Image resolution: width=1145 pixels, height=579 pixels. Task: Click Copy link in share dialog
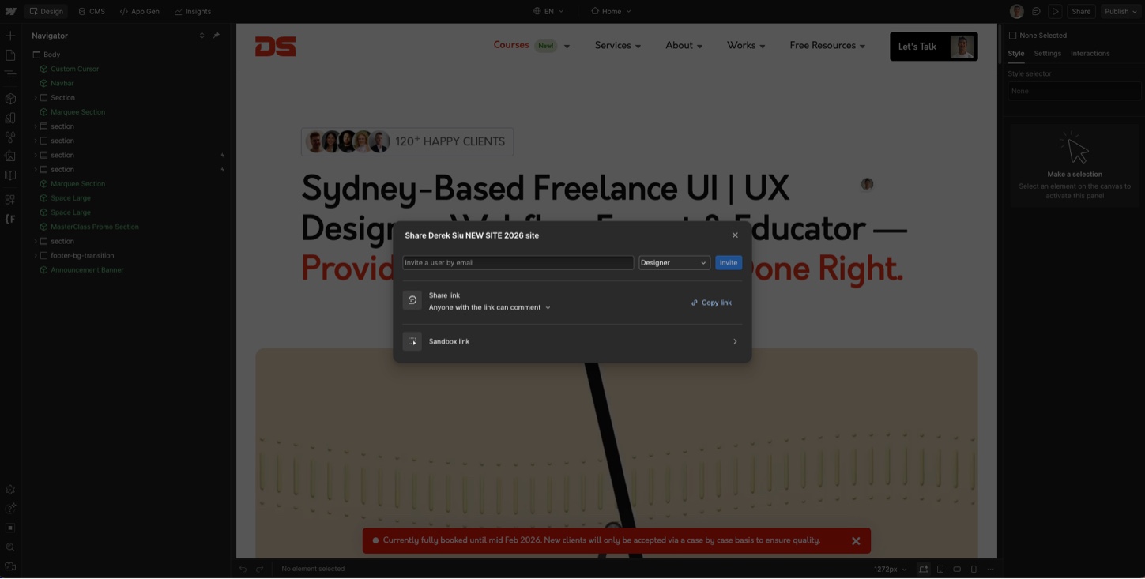[x=711, y=303]
